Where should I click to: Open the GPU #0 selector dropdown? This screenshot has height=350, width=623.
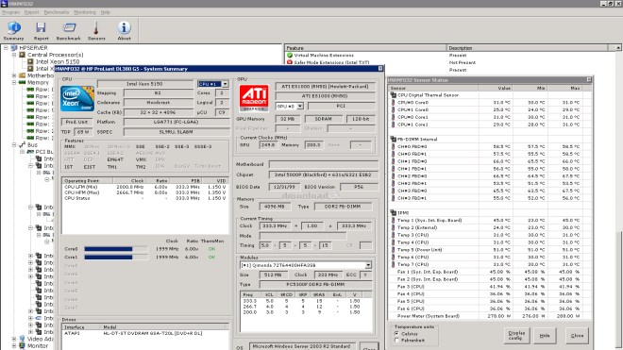[x=300, y=106]
